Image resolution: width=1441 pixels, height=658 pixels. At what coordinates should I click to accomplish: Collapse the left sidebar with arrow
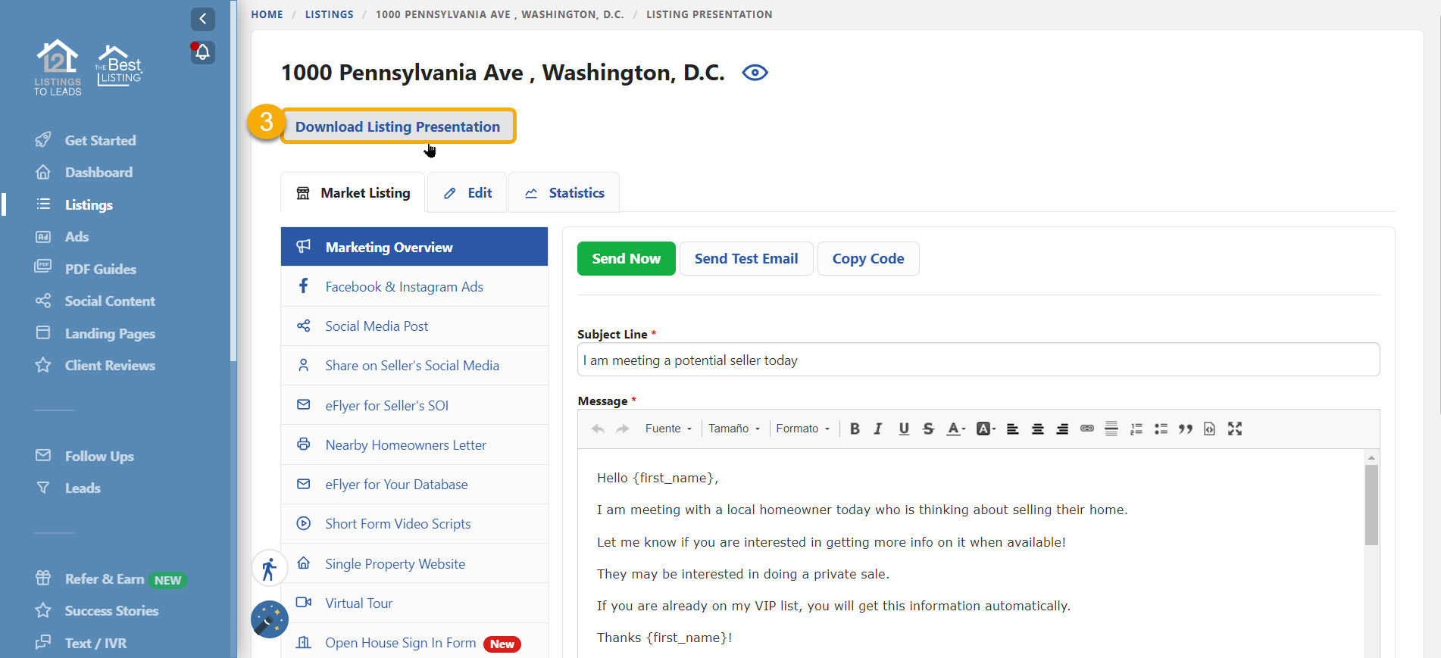(x=202, y=19)
